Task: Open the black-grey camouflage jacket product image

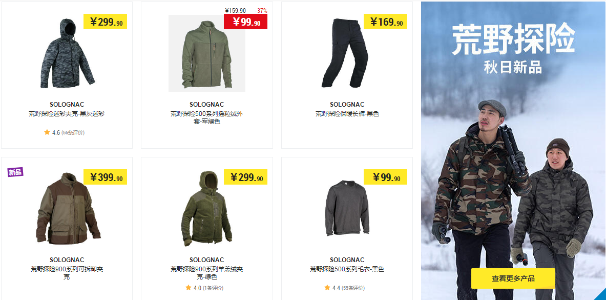Action: pos(67,53)
